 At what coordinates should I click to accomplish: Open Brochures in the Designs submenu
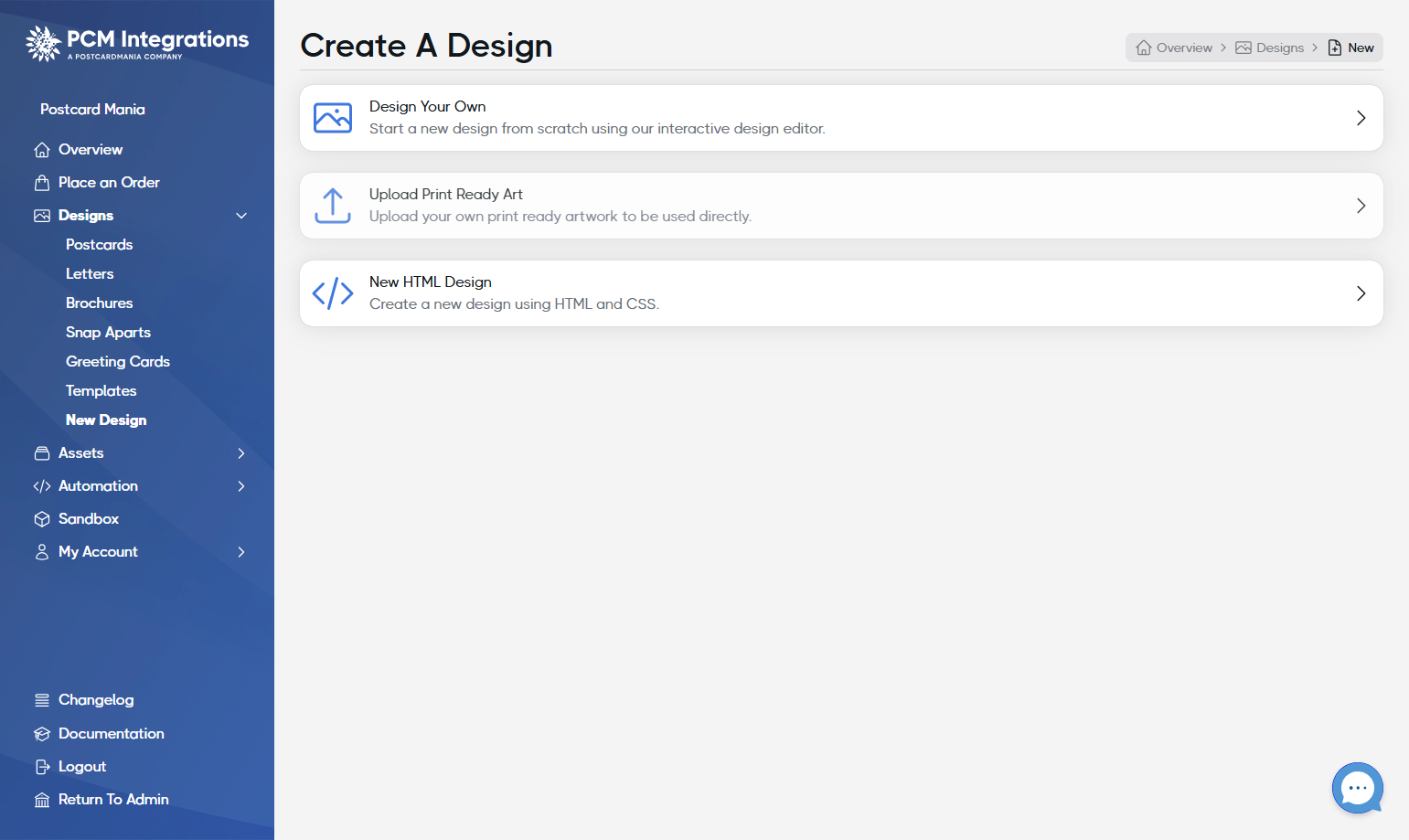click(x=99, y=303)
